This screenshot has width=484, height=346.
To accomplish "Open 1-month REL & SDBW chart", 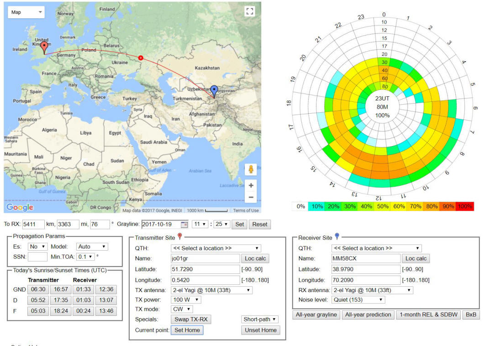I will 428,315.
